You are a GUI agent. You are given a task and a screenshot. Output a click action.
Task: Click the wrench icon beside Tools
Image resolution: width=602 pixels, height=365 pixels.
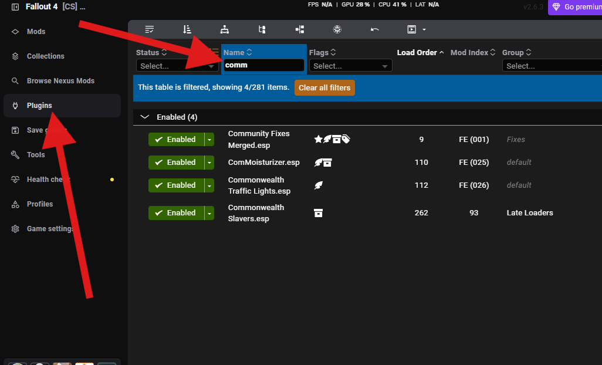pyautogui.click(x=15, y=155)
